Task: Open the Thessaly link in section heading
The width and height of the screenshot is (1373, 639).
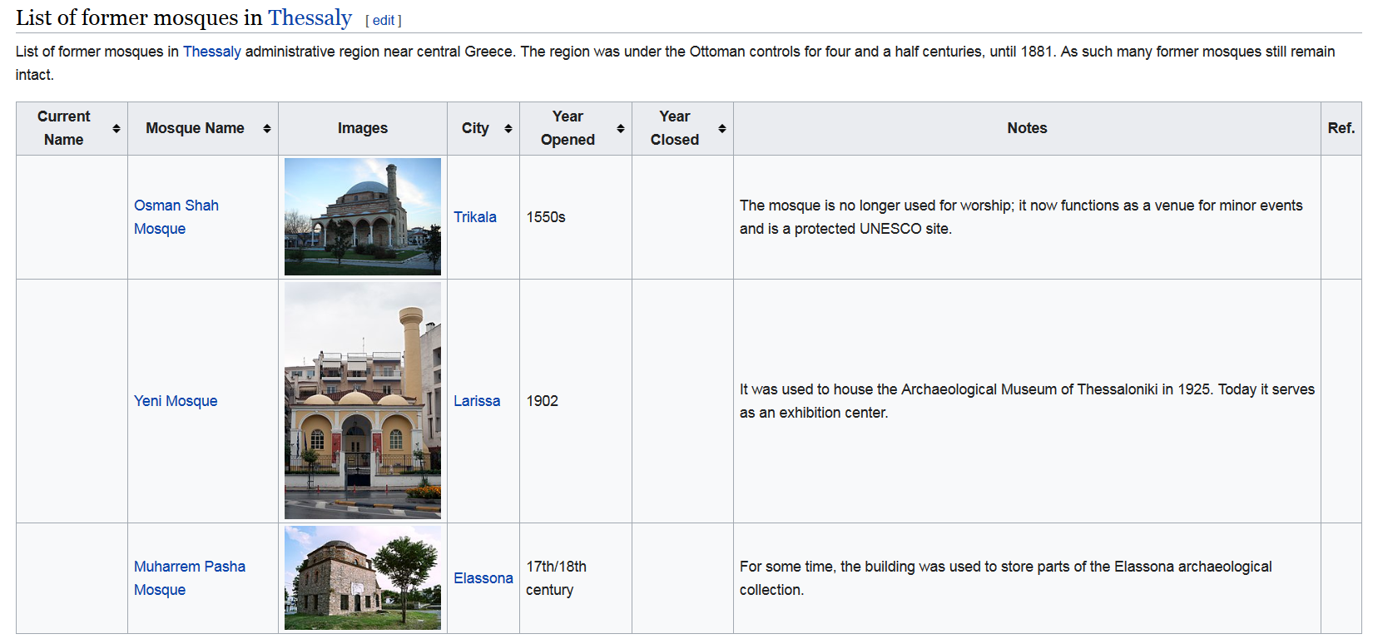Action: coord(310,17)
